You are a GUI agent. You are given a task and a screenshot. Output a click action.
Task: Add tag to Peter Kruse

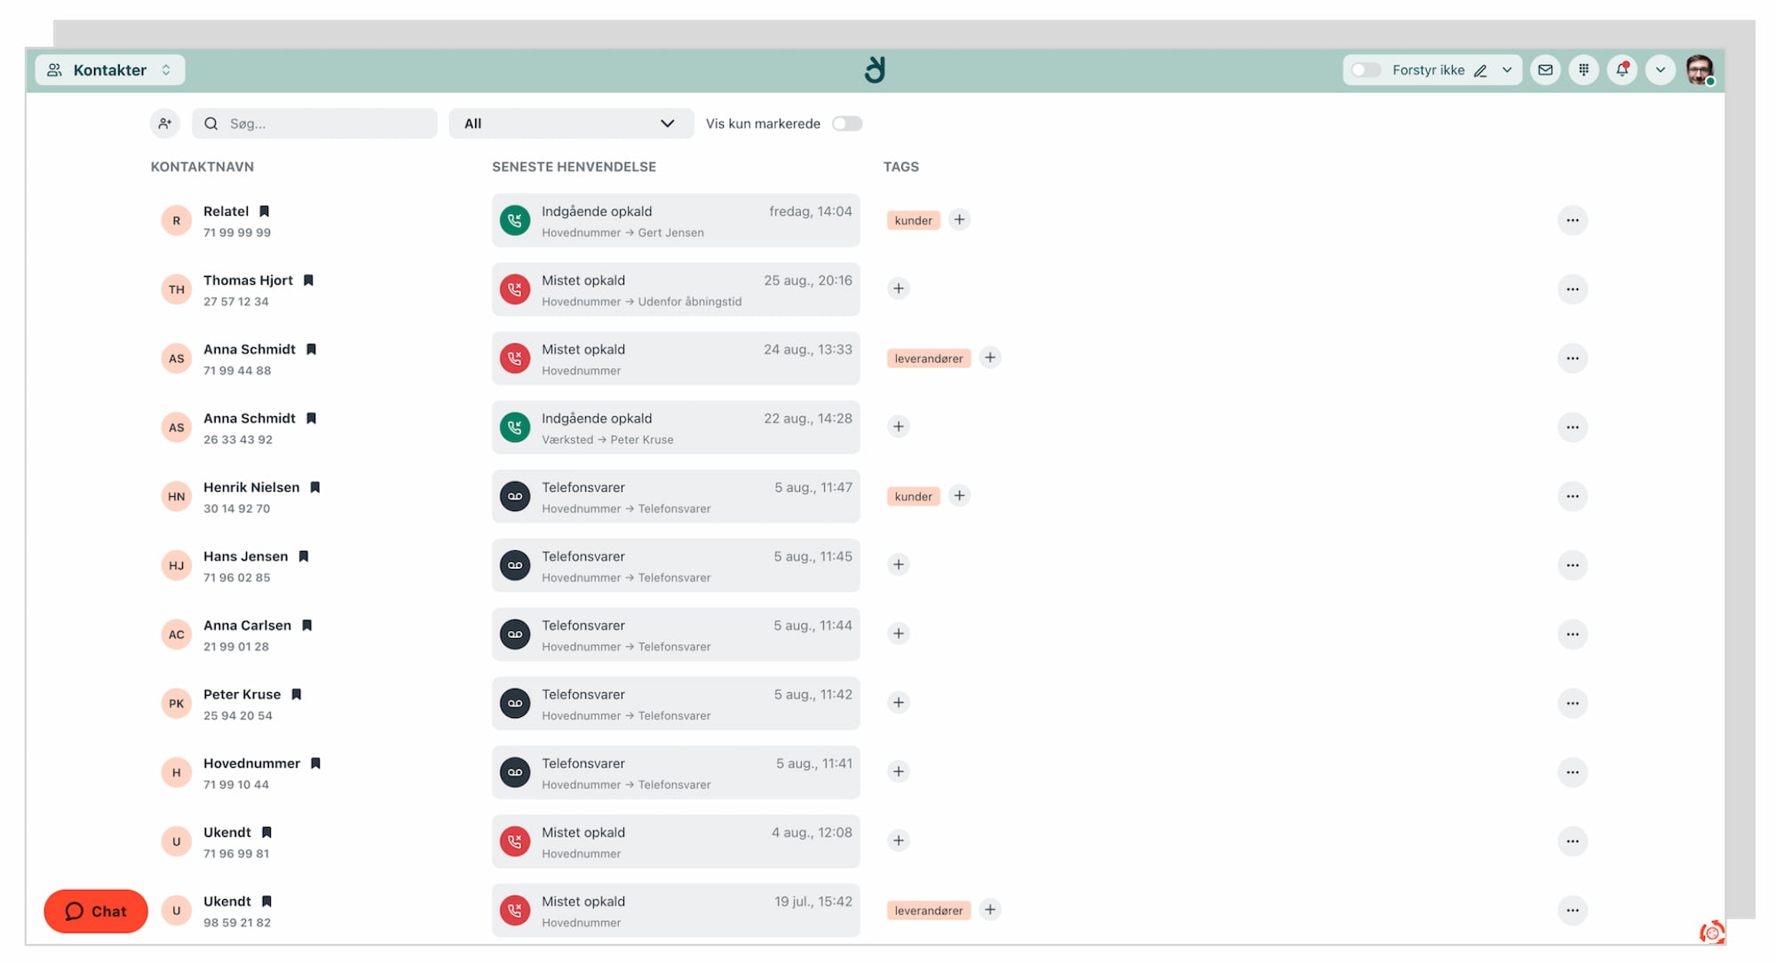pos(899,703)
